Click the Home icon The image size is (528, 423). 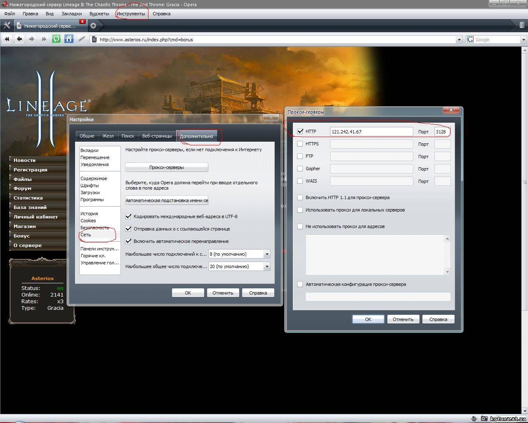tap(69, 39)
